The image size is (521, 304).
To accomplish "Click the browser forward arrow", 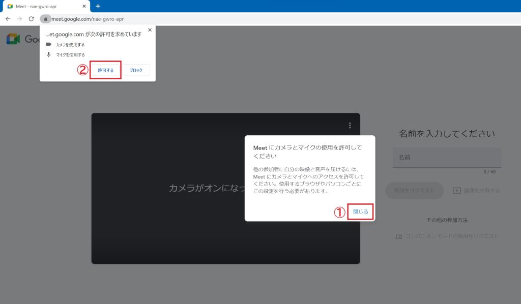I will (20, 19).
